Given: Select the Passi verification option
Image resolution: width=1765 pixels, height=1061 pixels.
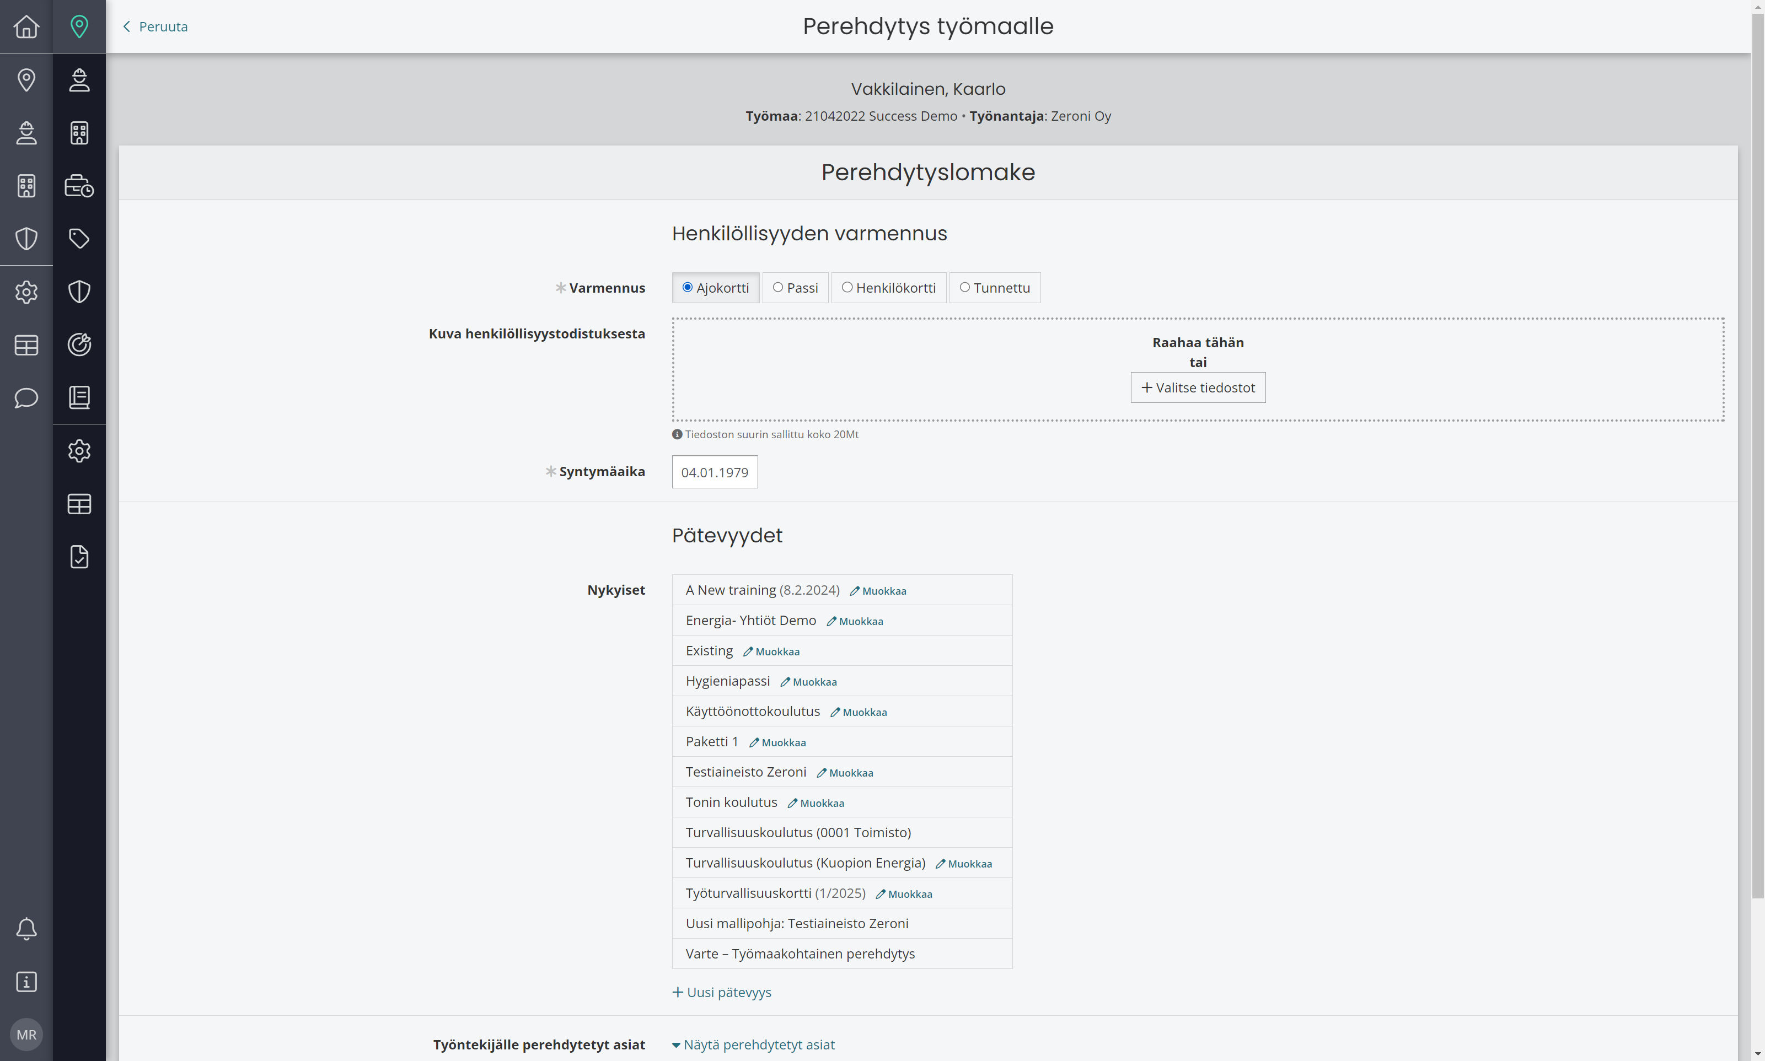Looking at the screenshot, I should tap(795, 287).
